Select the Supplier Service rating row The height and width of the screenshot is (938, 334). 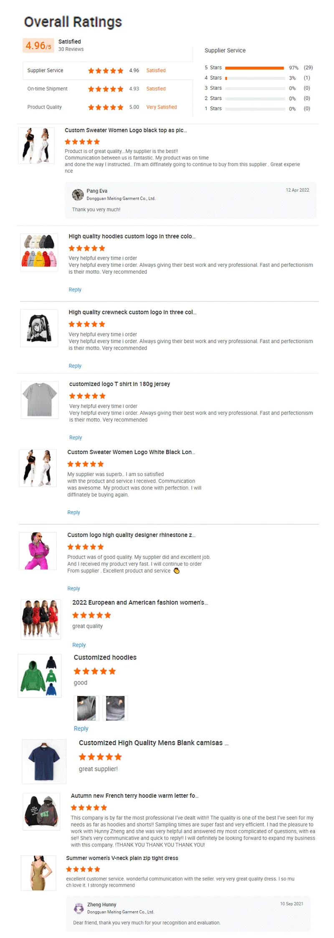[x=107, y=71]
